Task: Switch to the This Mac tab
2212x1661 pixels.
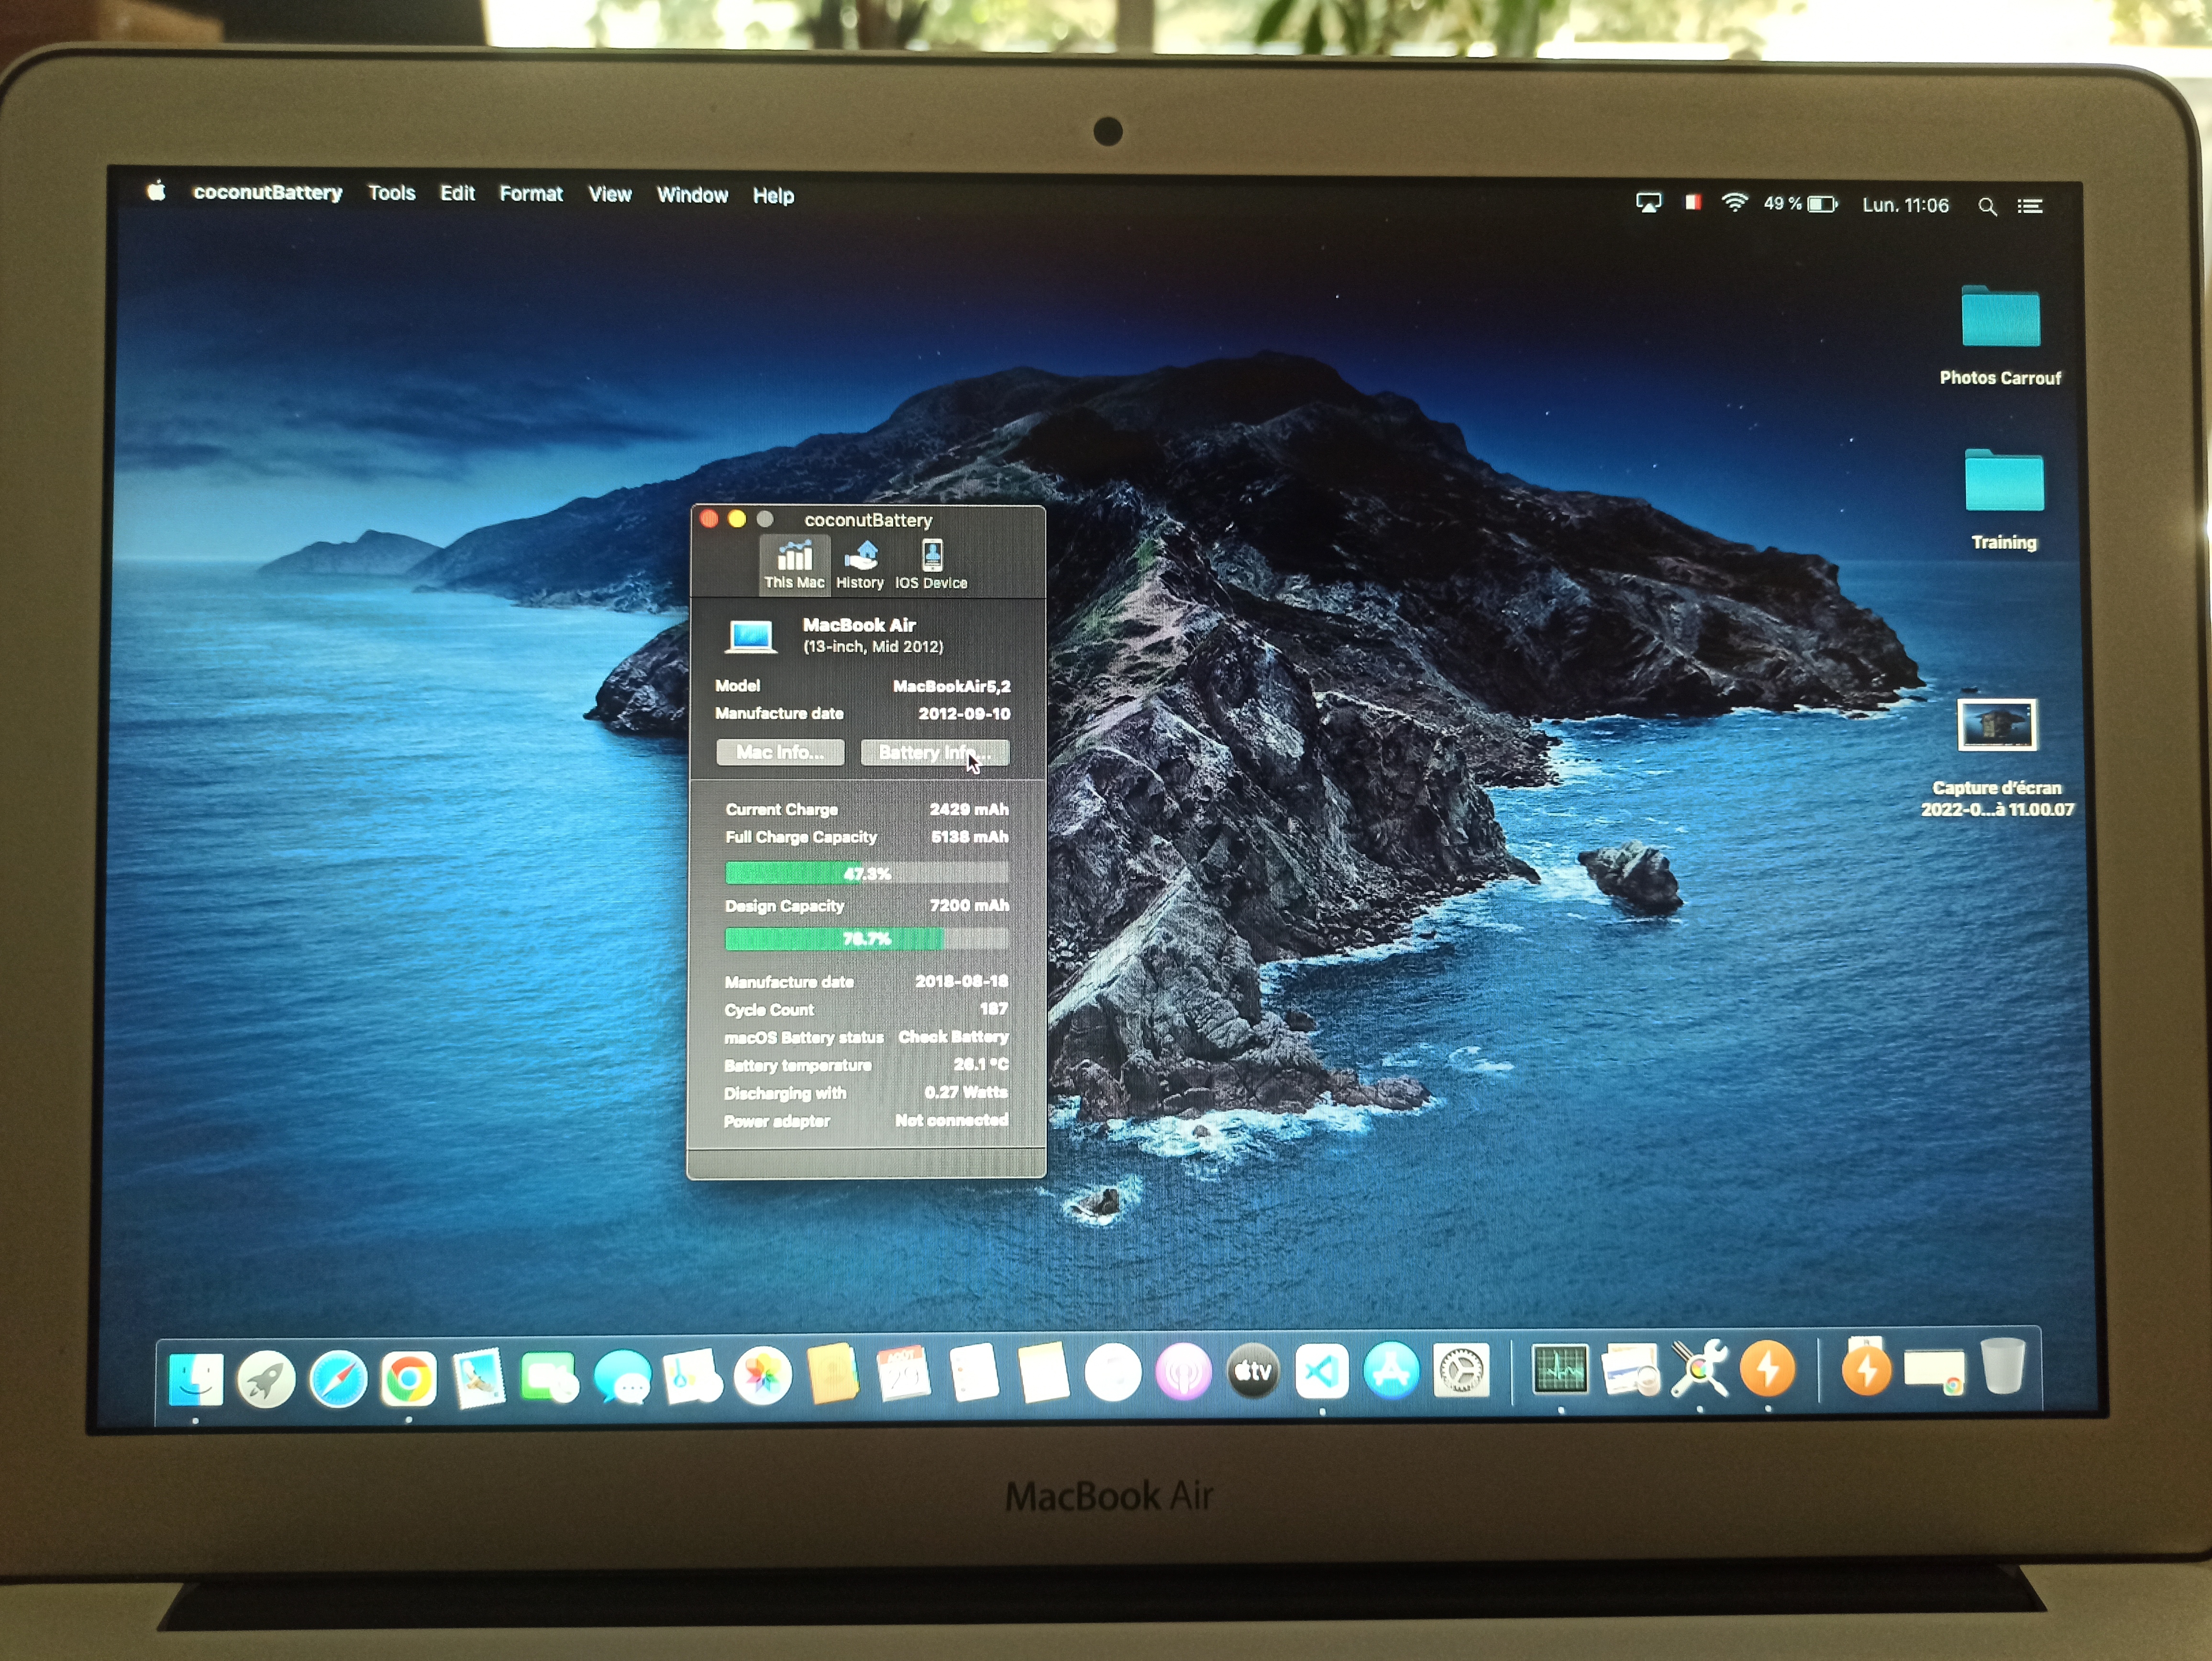Action: tap(794, 564)
